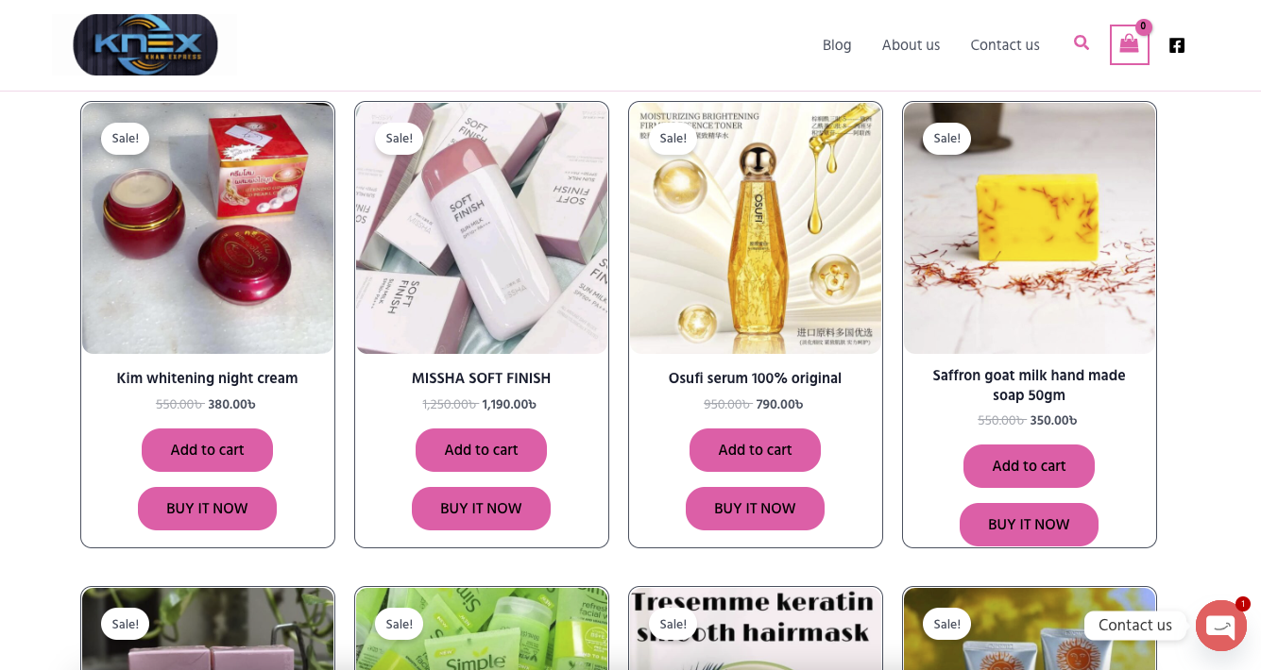Visit the Facebook page icon
Image resolution: width=1261 pixels, height=670 pixels.
[x=1176, y=45]
